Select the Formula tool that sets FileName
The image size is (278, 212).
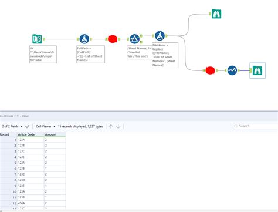tap(160, 36)
